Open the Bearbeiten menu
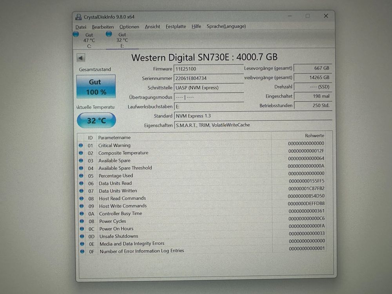Screen dimensions: 392x294 pyautogui.click(x=103, y=27)
